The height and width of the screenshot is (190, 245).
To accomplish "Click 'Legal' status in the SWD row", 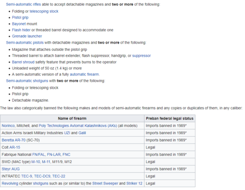I will [150, 162].
